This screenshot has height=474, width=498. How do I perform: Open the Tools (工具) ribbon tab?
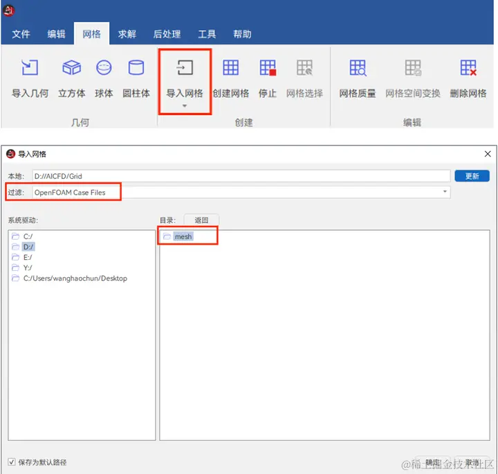click(207, 34)
